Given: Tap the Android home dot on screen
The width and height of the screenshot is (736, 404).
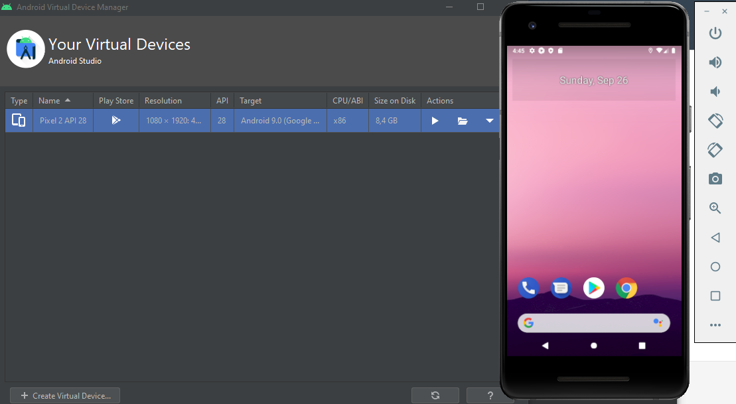Looking at the screenshot, I should (594, 346).
